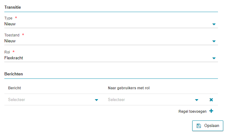
Task: Click the floppy disk save icon
Action: pyautogui.click(x=198, y=126)
